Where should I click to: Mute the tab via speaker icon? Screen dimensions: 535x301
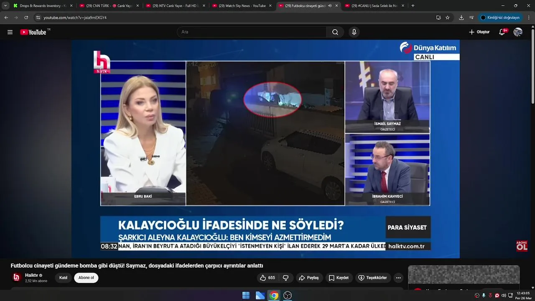click(330, 6)
